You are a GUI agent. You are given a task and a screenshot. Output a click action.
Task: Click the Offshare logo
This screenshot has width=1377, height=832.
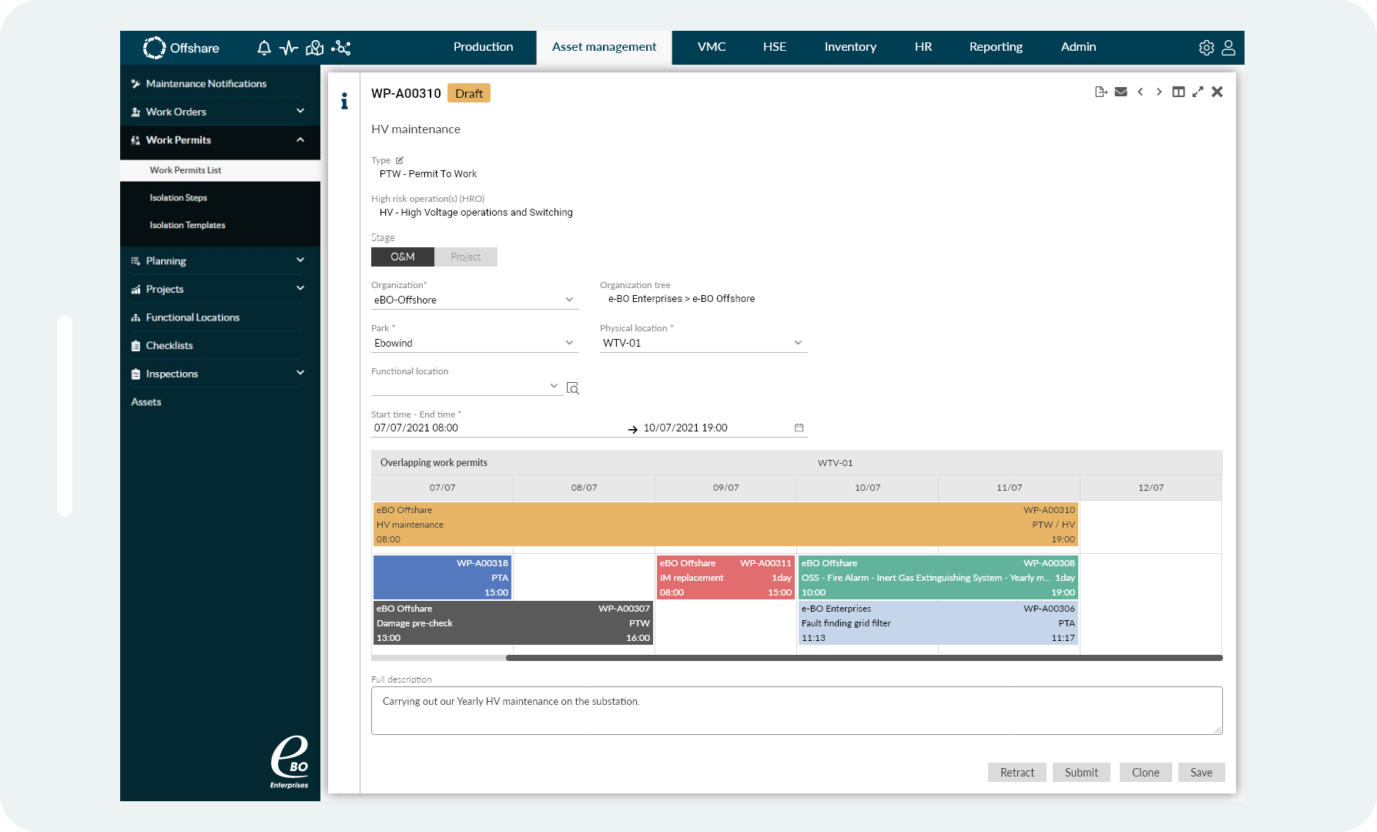point(181,48)
